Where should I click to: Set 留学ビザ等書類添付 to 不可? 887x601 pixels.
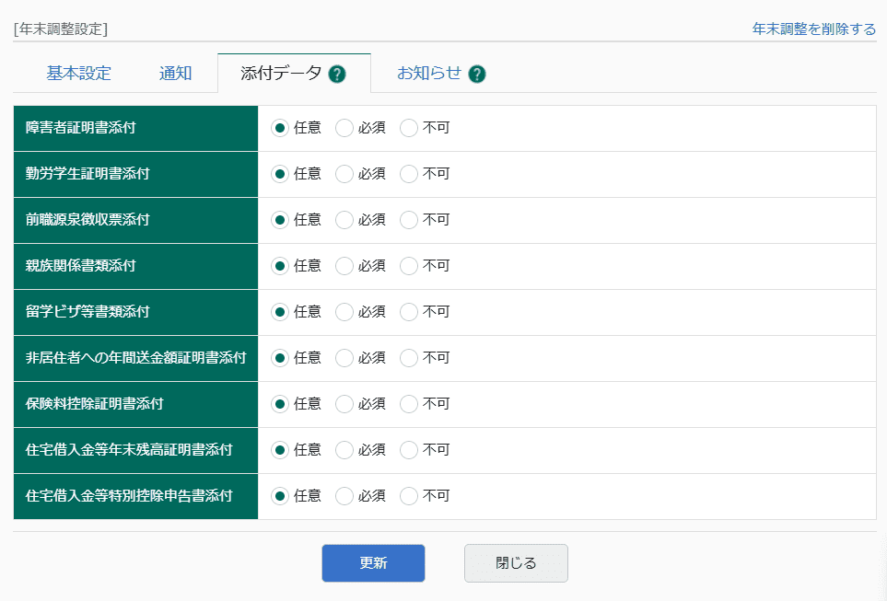[x=408, y=312]
